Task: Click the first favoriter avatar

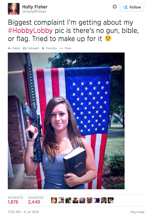Action: pyautogui.click(x=54, y=200)
